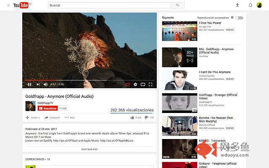This screenshot has height=168, width=269.
Task: Open 'Bonobo : No Reason' title link
Action: click(216, 119)
